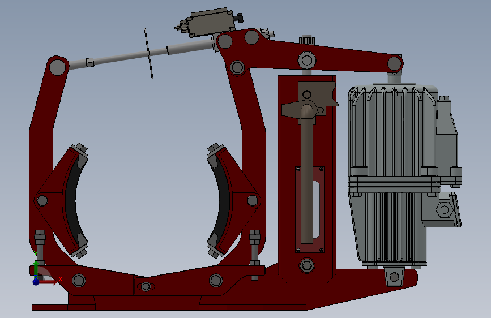This screenshot has width=491, height=318.
Task: Select the left adjusting bolt above the base
Action: coord(40,247)
